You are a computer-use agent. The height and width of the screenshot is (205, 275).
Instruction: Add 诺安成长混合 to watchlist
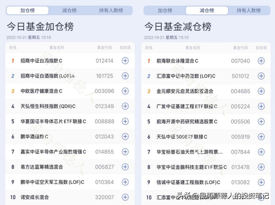coord(125,197)
